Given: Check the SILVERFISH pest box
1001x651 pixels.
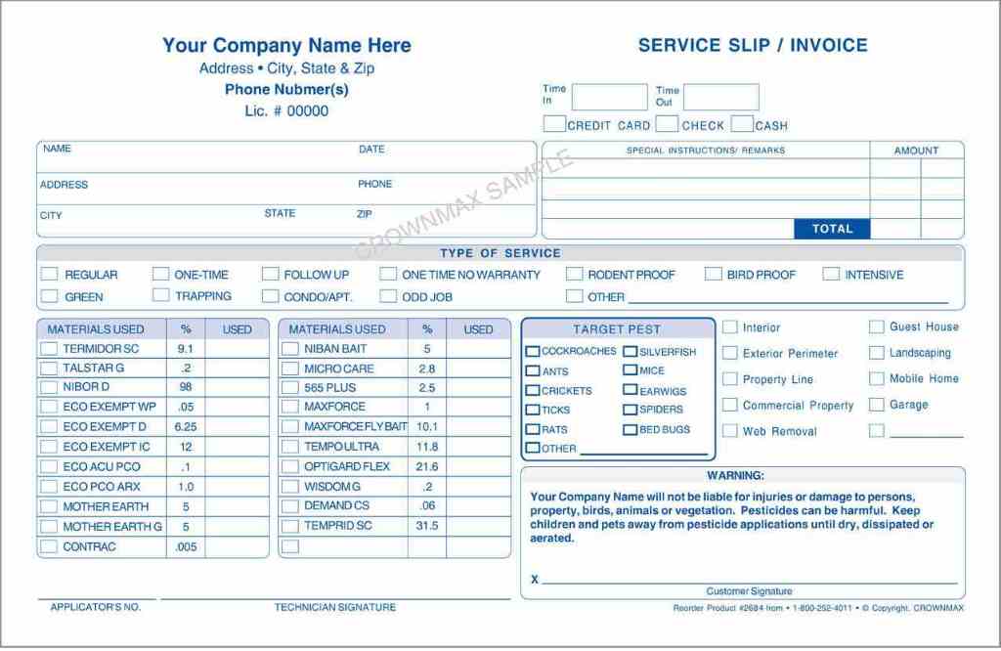Looking at the screenshot, I should (x=631, y=351).
